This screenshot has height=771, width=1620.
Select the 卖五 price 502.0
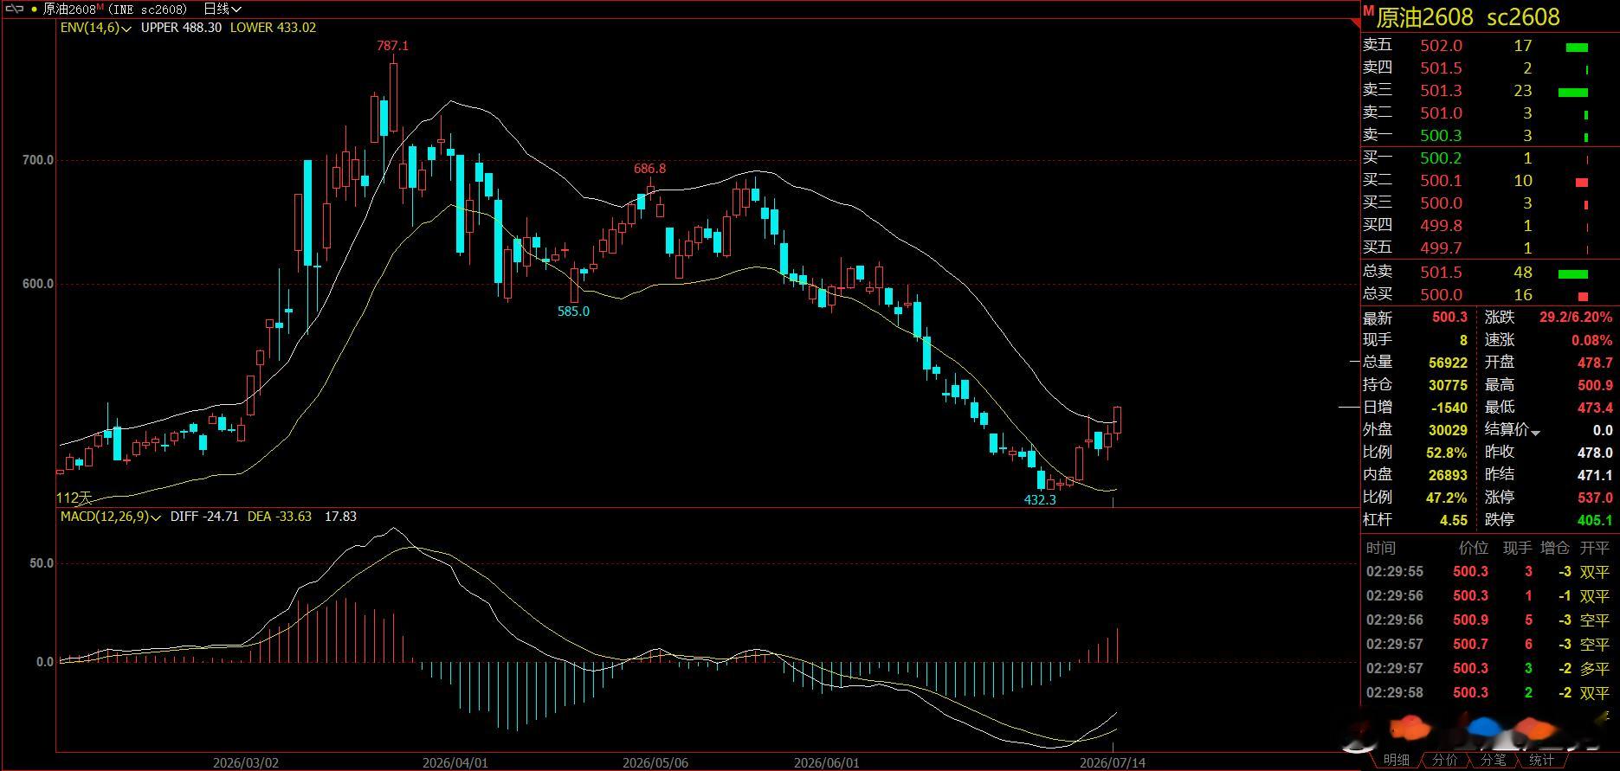1442,46
